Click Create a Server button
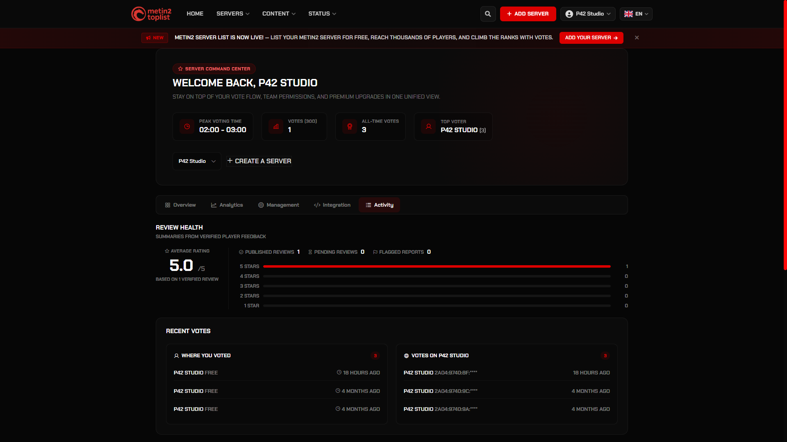 pyautogui.click(x=259, y=161)
